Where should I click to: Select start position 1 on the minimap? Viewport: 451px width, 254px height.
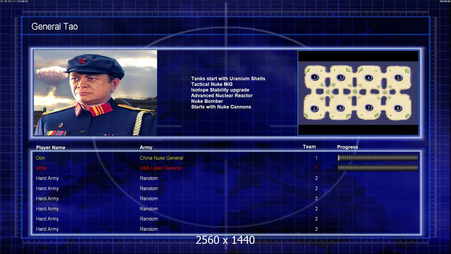coord(315,77)
